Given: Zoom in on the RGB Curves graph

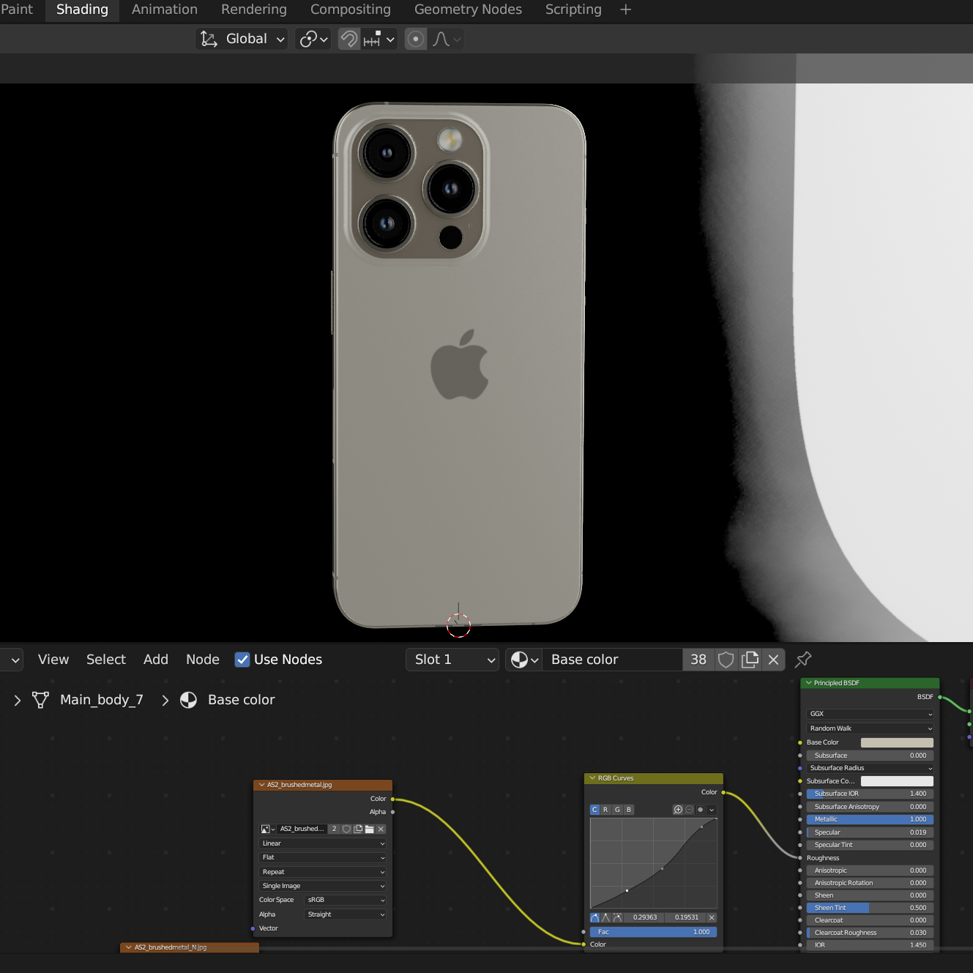Looking at the screenshot, I should (x=678, y=810).
